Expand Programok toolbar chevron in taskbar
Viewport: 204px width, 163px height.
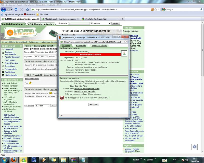(156, 158)
